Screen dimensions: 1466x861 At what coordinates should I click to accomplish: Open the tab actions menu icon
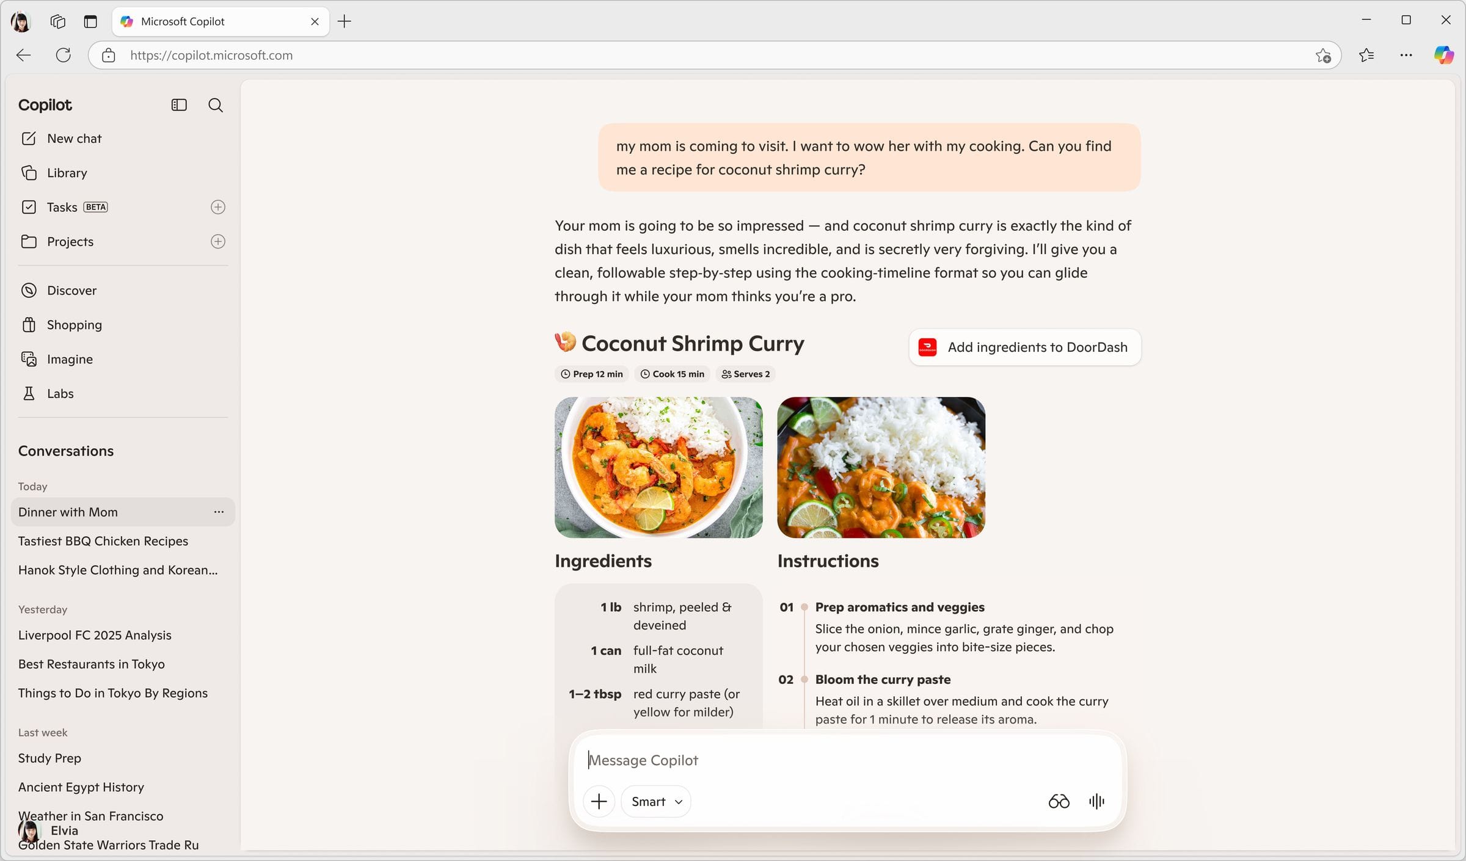pos(90,21)
